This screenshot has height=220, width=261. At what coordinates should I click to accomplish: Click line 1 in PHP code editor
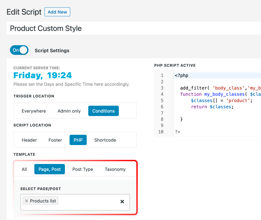pyautogui.click(x=217, y=76)
